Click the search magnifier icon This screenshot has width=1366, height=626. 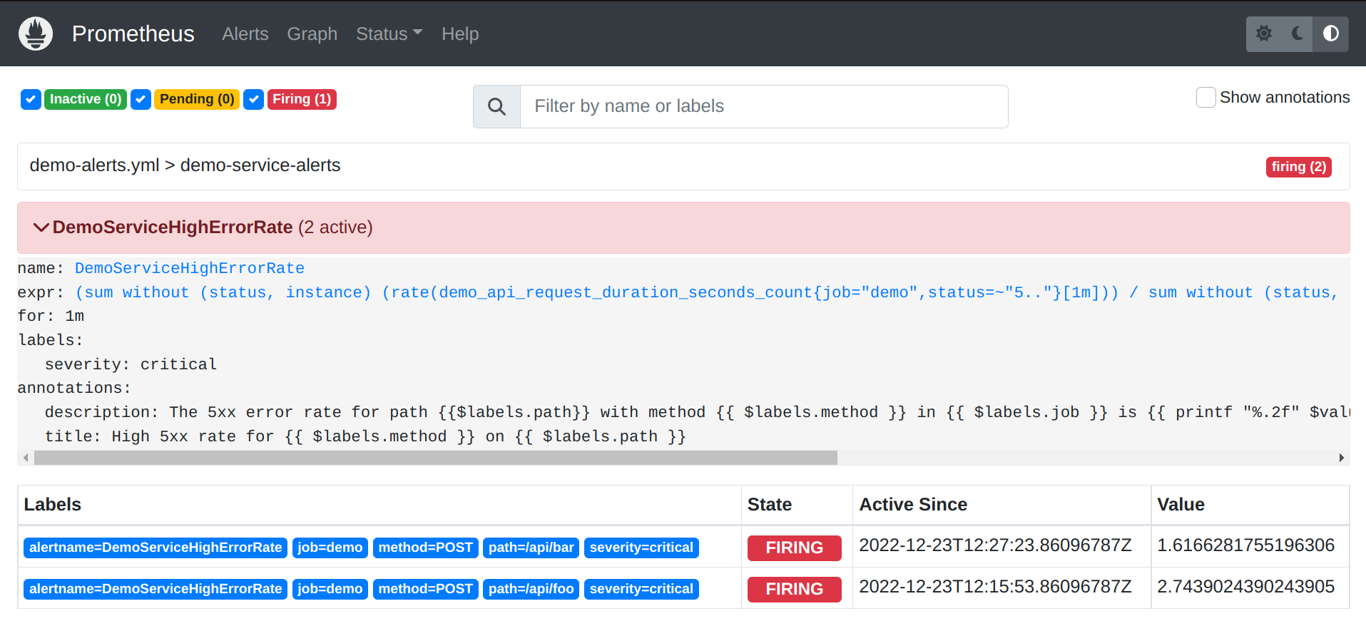click(x=496, y=106)
